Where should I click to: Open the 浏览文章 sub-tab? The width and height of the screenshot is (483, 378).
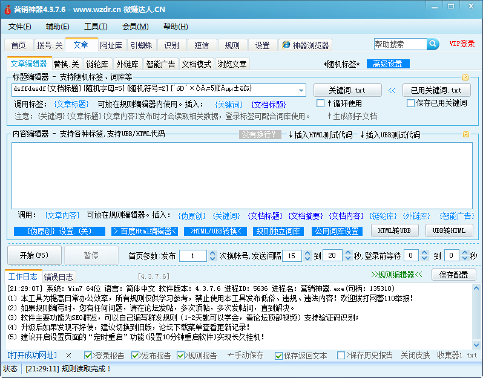click(232, 64)
